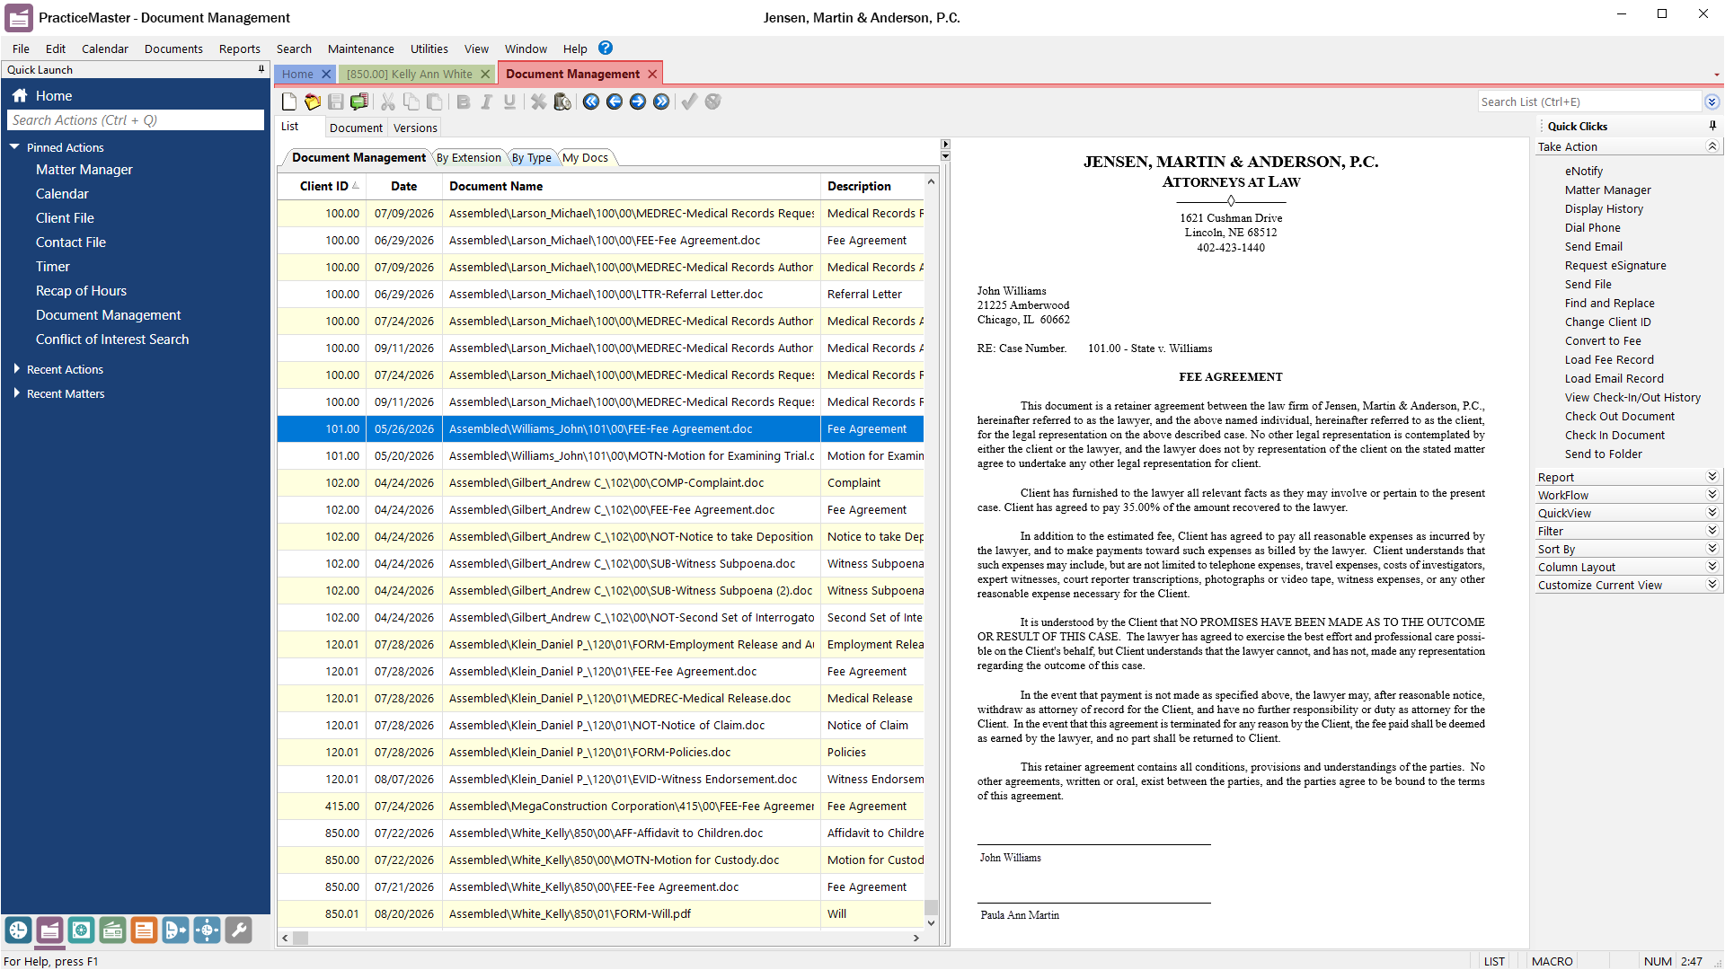Image resolution: width=1725 pixels, height=970 pixels.
Task: Switch to the Versions tab
Action: 415,128
